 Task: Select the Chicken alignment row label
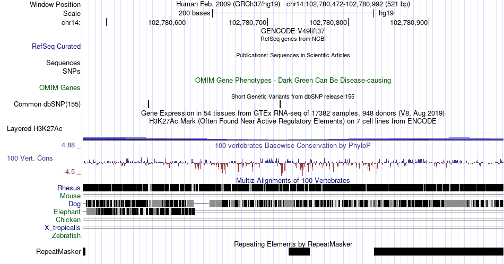point(68,219)
